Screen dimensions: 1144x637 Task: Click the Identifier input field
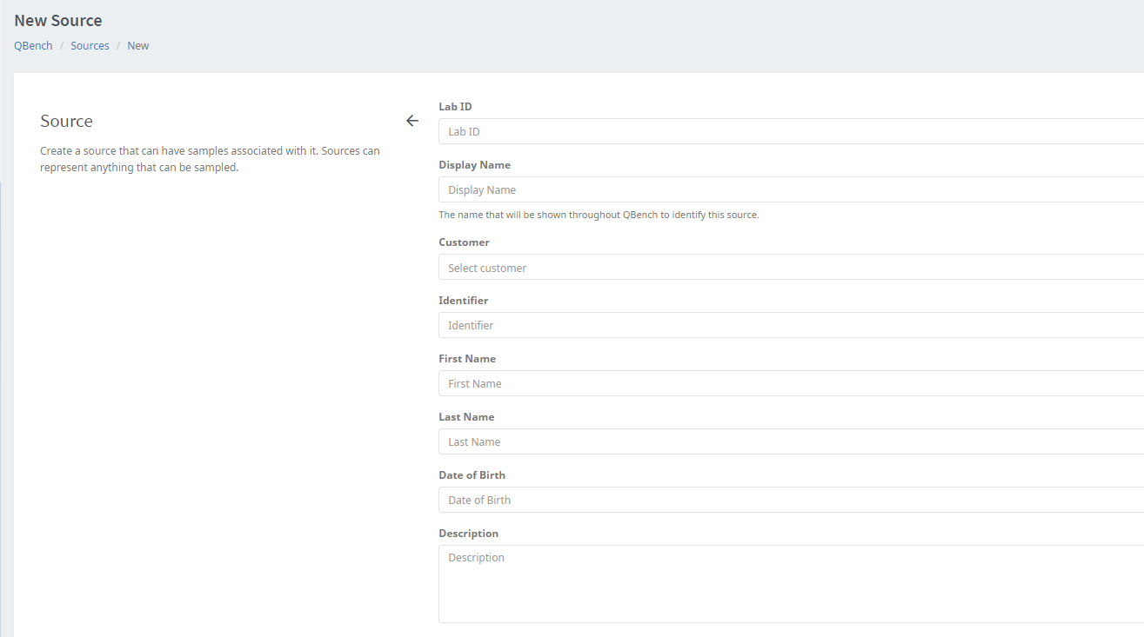790,325
